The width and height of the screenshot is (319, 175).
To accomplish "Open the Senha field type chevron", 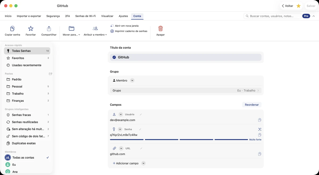I will pyautogui.click(x=120, y=129).
